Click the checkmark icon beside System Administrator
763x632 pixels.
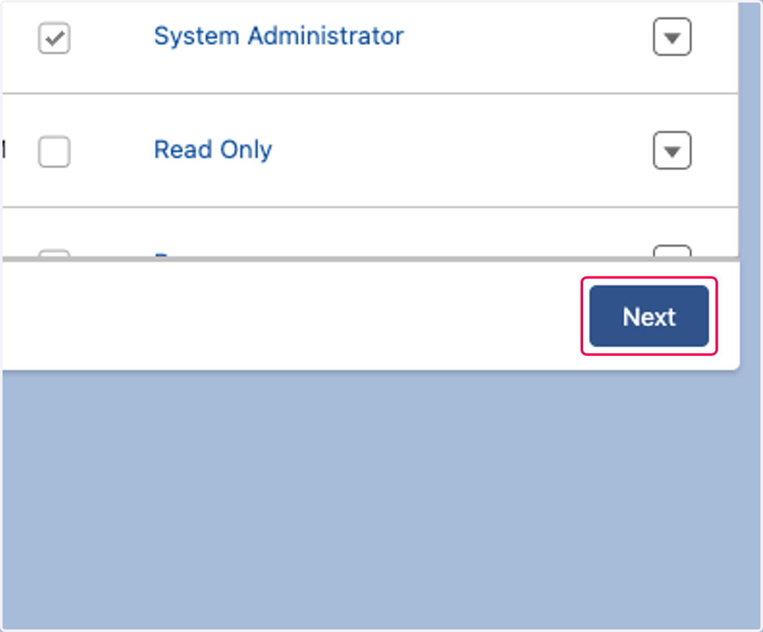(54, 39)
